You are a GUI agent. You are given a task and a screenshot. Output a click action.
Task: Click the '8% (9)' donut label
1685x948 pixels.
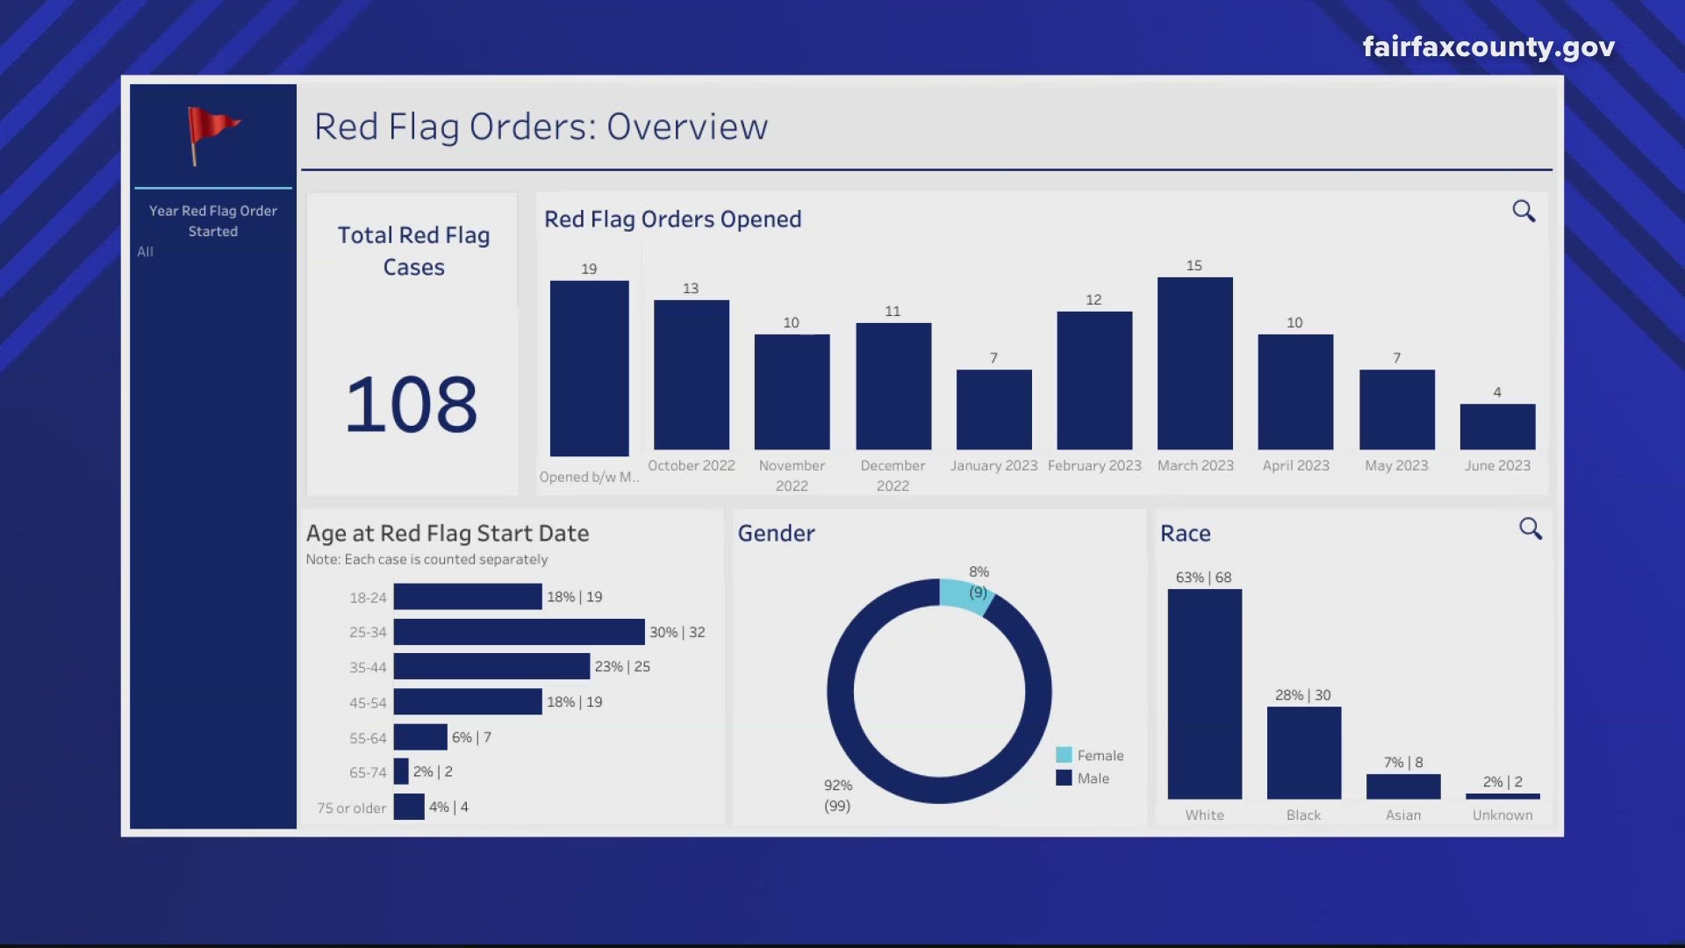coord(979,582)
